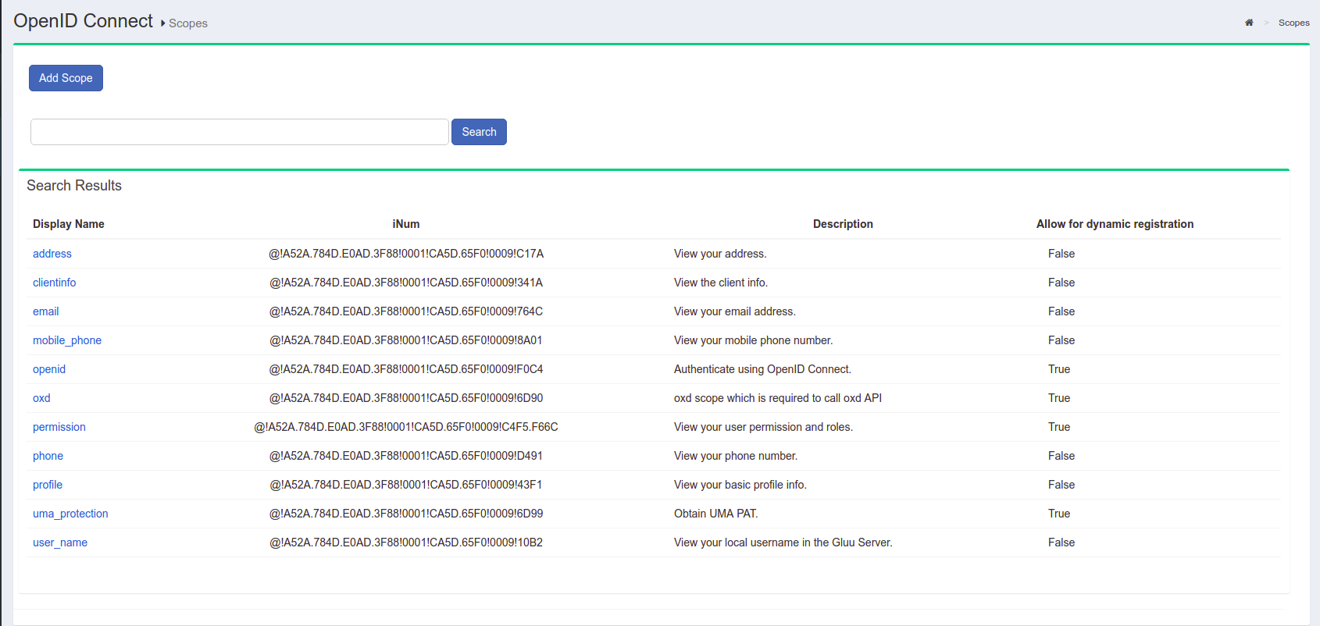
Task: Select the phone scope link
Action: point(48,456)
